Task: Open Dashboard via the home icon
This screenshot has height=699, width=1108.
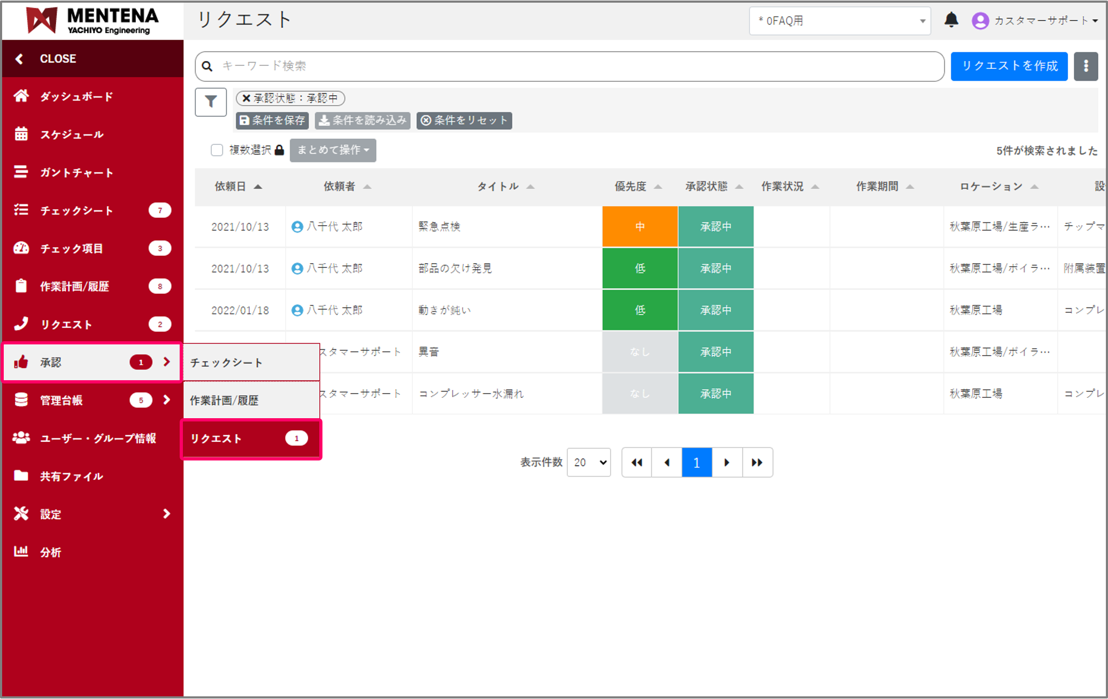Action: (x=21, y=96)
